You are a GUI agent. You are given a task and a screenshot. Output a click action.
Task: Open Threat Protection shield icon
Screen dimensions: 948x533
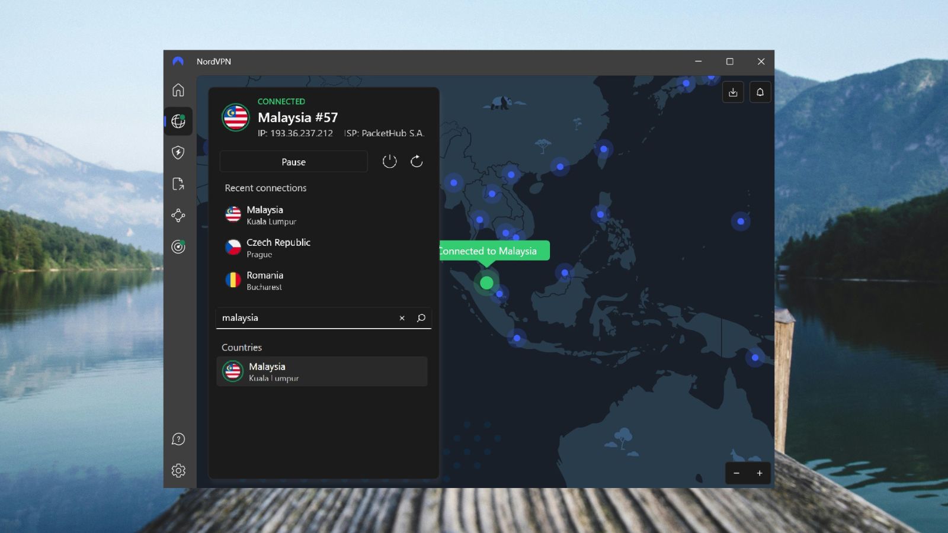click(178, 153)
